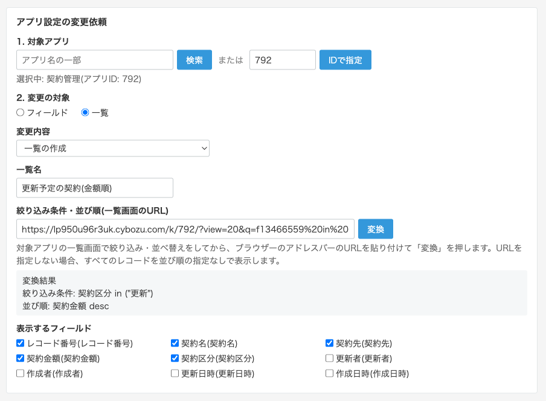Screen dimensions: 546x401
Task: Click the アプリ名の一部 search input field
Action: point(95,60)
